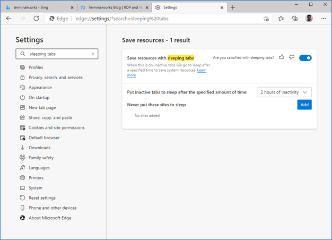Screen dimensions: 332x240
Task: Open New tab page settings
Action: point(42,107)
